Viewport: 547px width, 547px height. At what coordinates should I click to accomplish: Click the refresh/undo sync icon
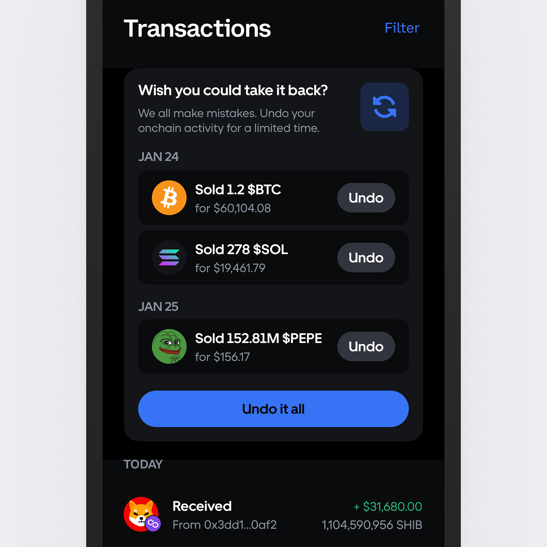click(386, 106)
